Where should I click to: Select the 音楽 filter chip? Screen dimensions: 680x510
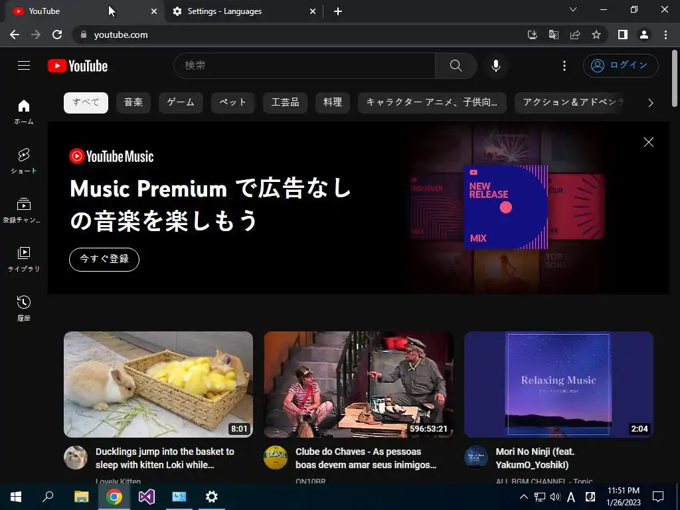pyautogui.click(x=133, y=102)
